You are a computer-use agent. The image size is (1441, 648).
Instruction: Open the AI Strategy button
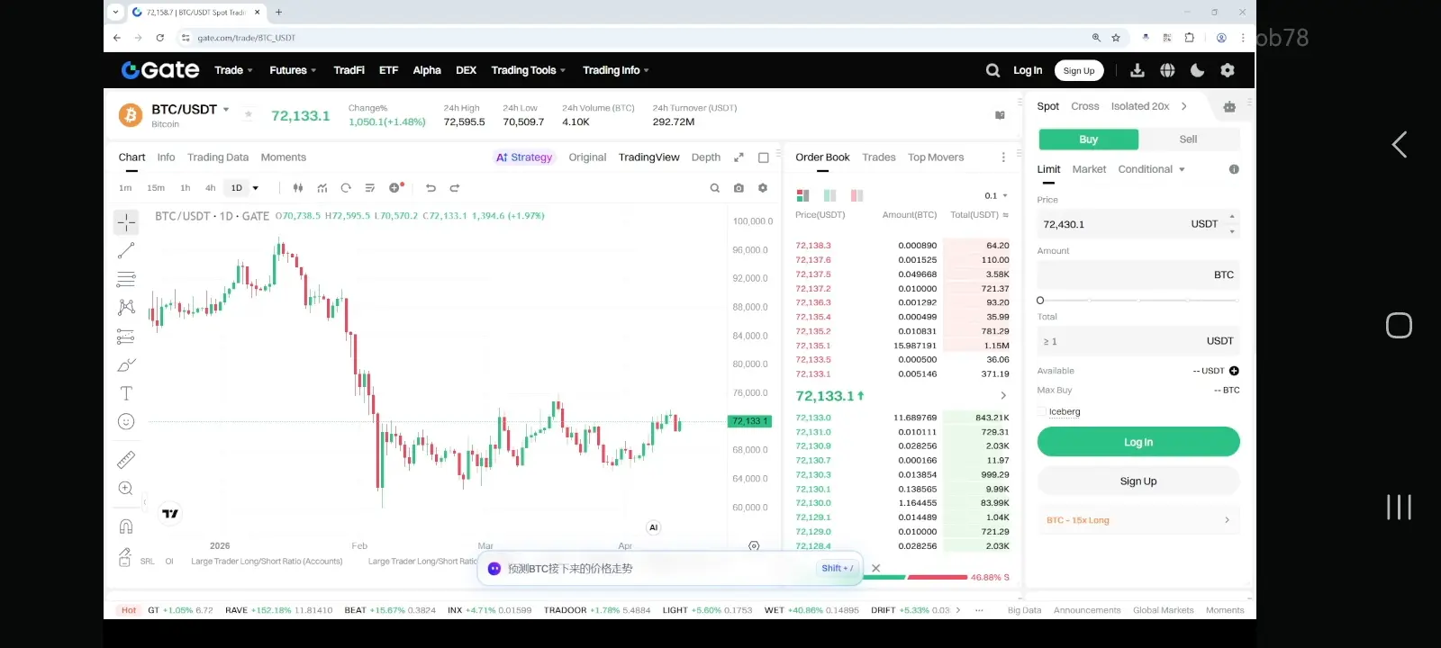(524, 157)
